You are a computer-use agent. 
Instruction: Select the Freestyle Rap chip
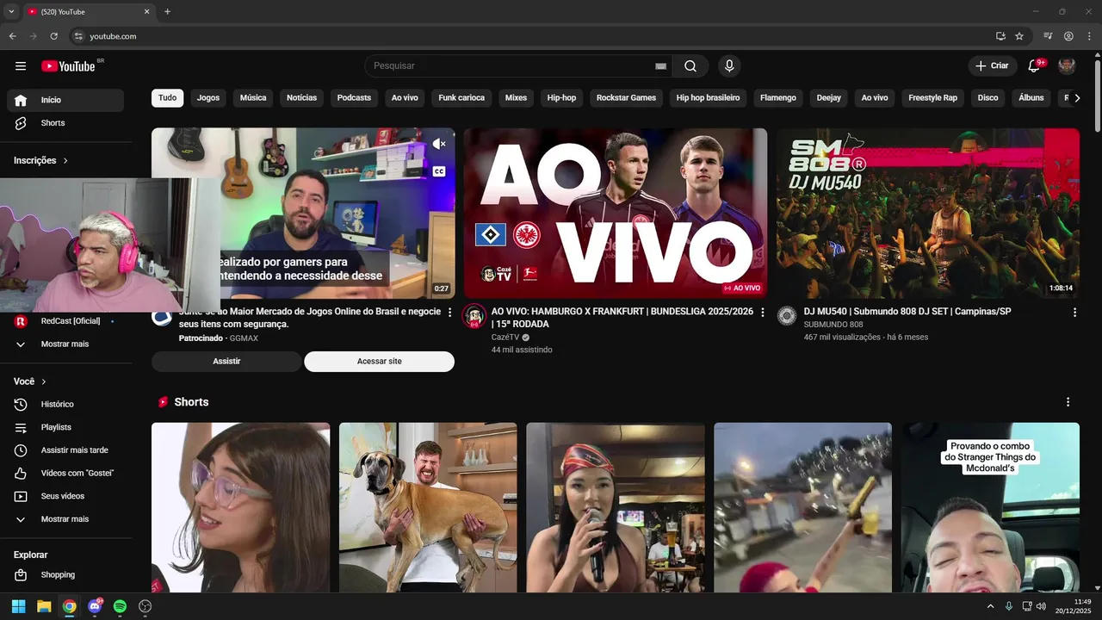coord(932,98)
